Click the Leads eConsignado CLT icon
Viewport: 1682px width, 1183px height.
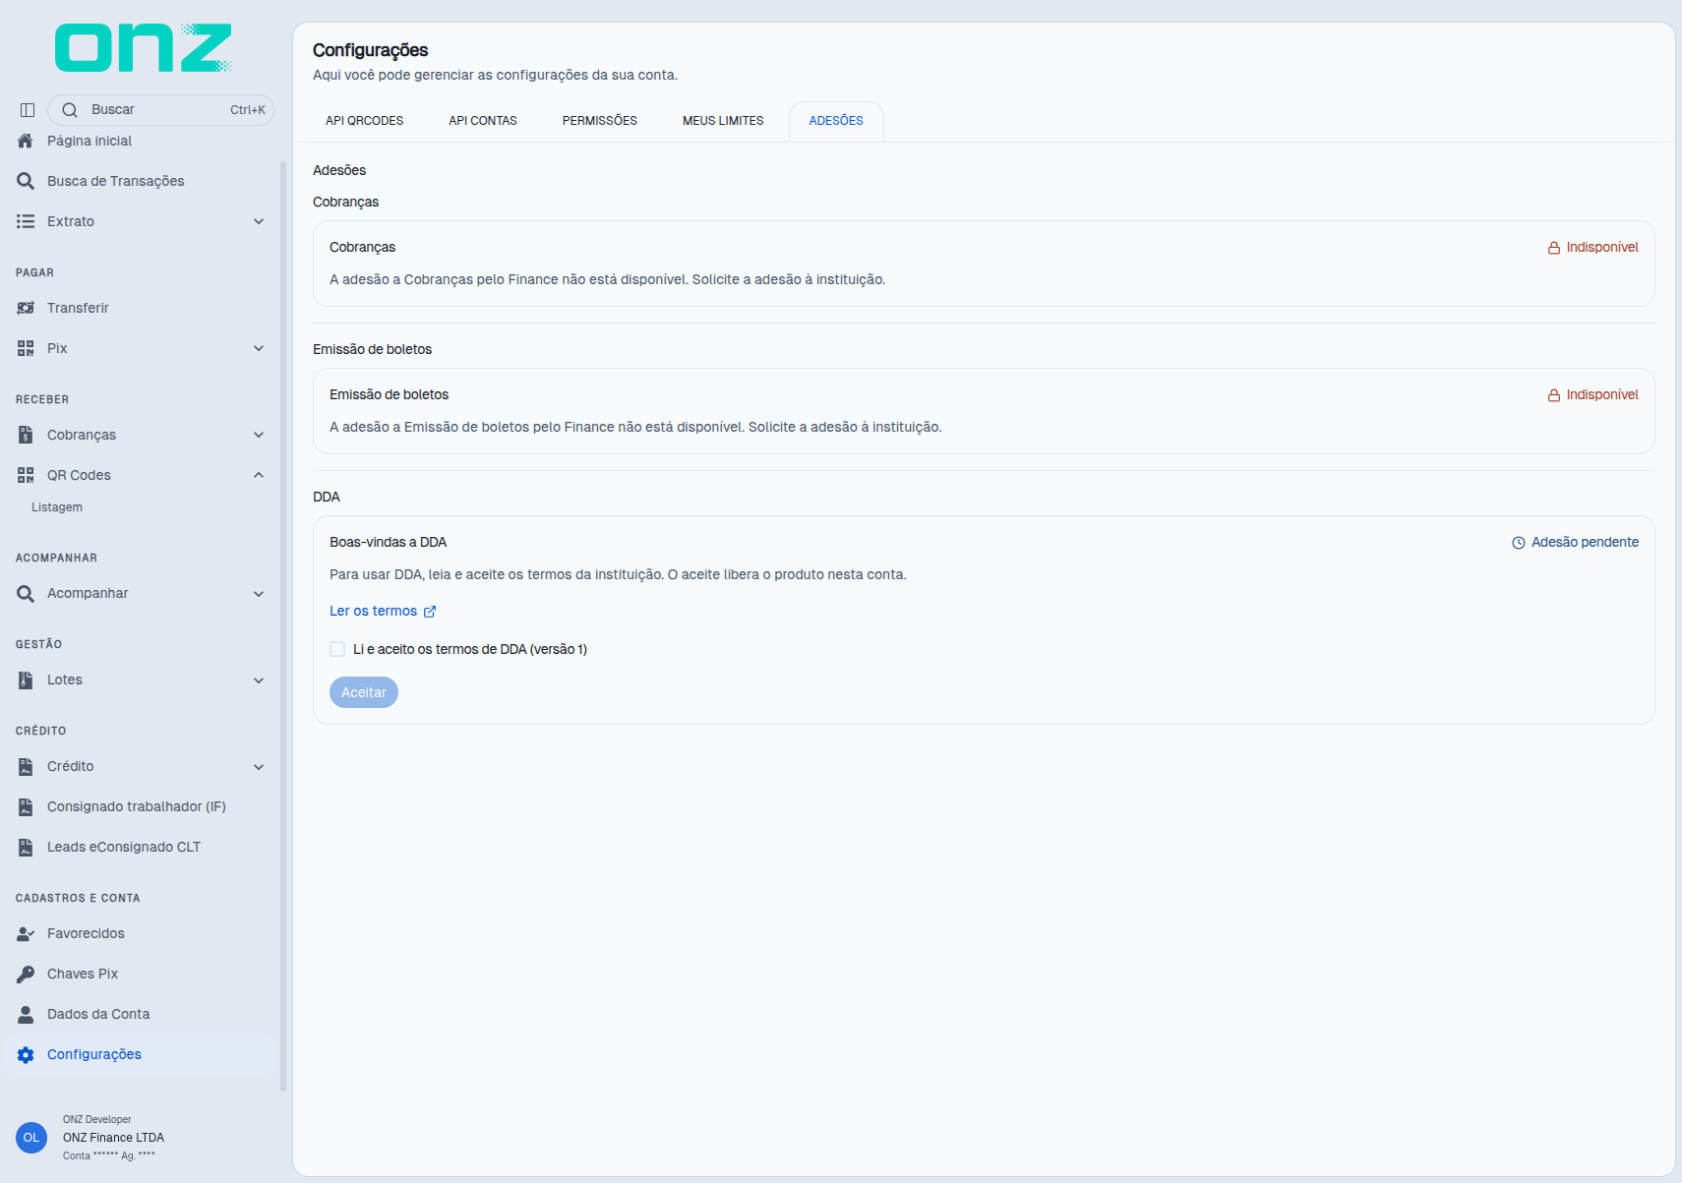pyautogui.click(x=26, y=847)
